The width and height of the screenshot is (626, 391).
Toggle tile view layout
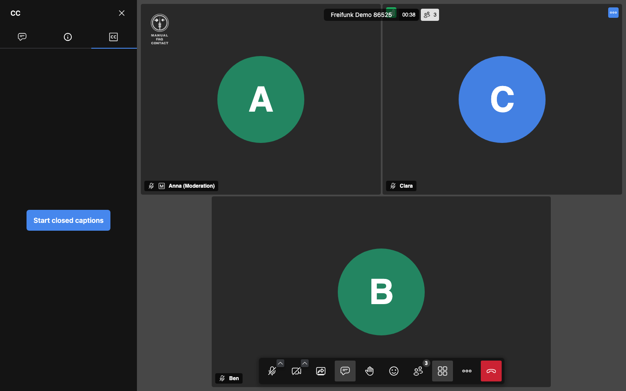[x=443, y=371]
